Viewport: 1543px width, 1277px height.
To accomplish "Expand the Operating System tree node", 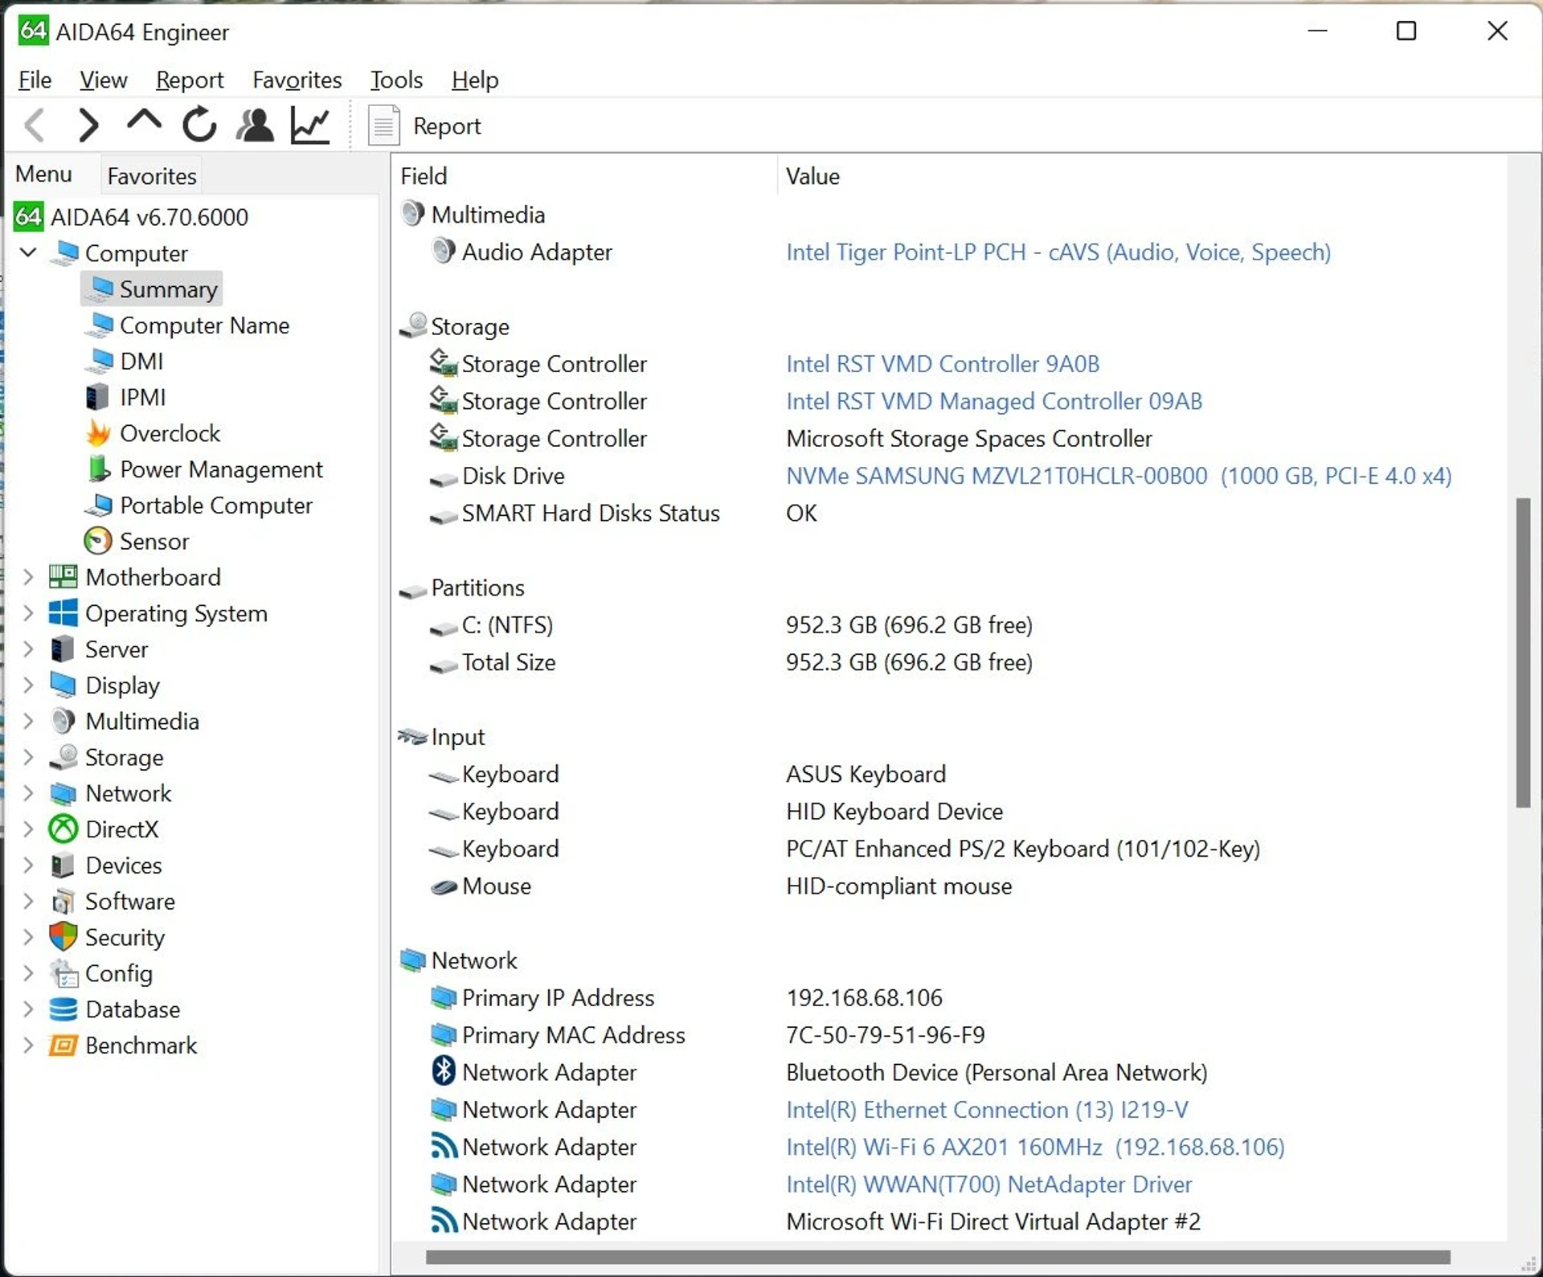I will point(28,613).
